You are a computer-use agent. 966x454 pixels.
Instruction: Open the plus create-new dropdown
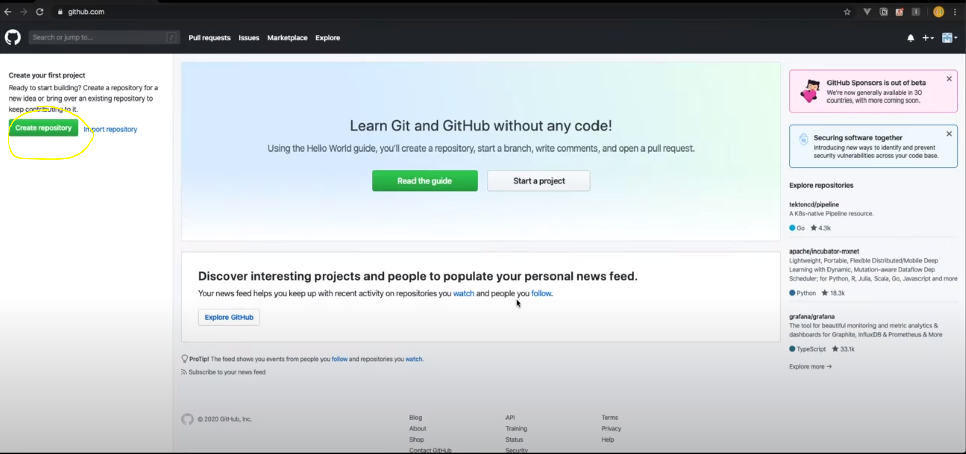coord(928,38)
